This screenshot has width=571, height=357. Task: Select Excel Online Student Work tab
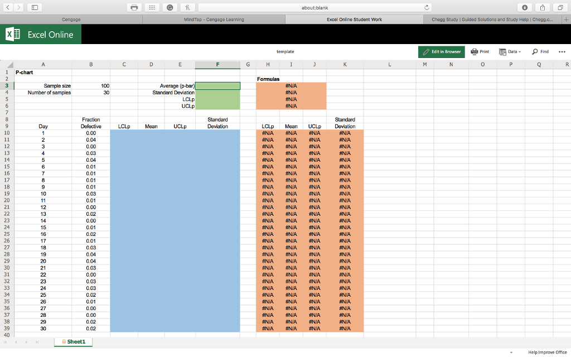tap(354, 20)
